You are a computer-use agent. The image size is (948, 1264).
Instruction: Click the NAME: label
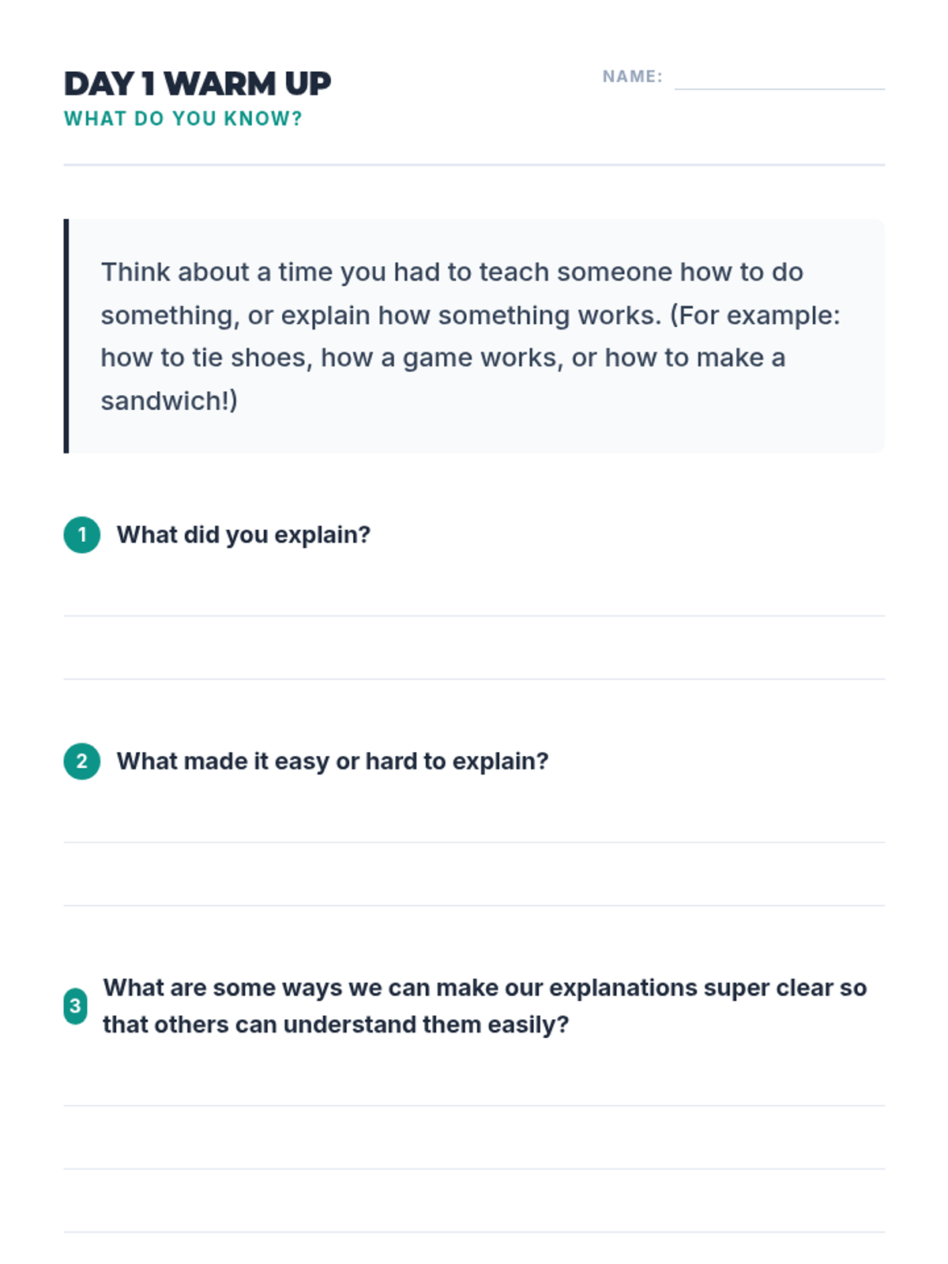(x=632, y=77)
